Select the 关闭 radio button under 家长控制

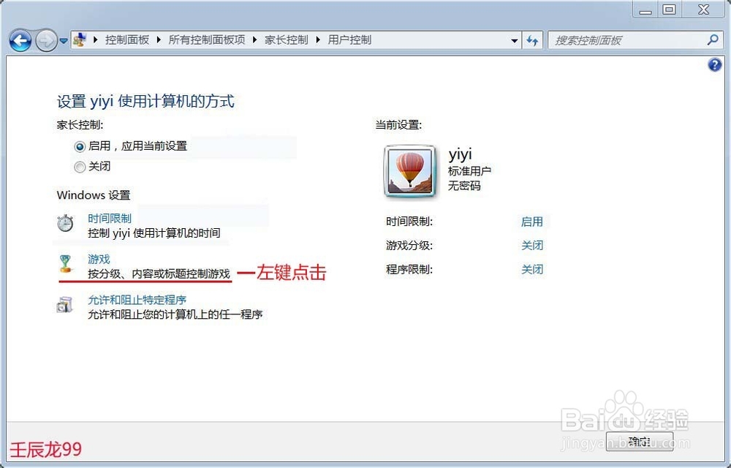(80, 167)
